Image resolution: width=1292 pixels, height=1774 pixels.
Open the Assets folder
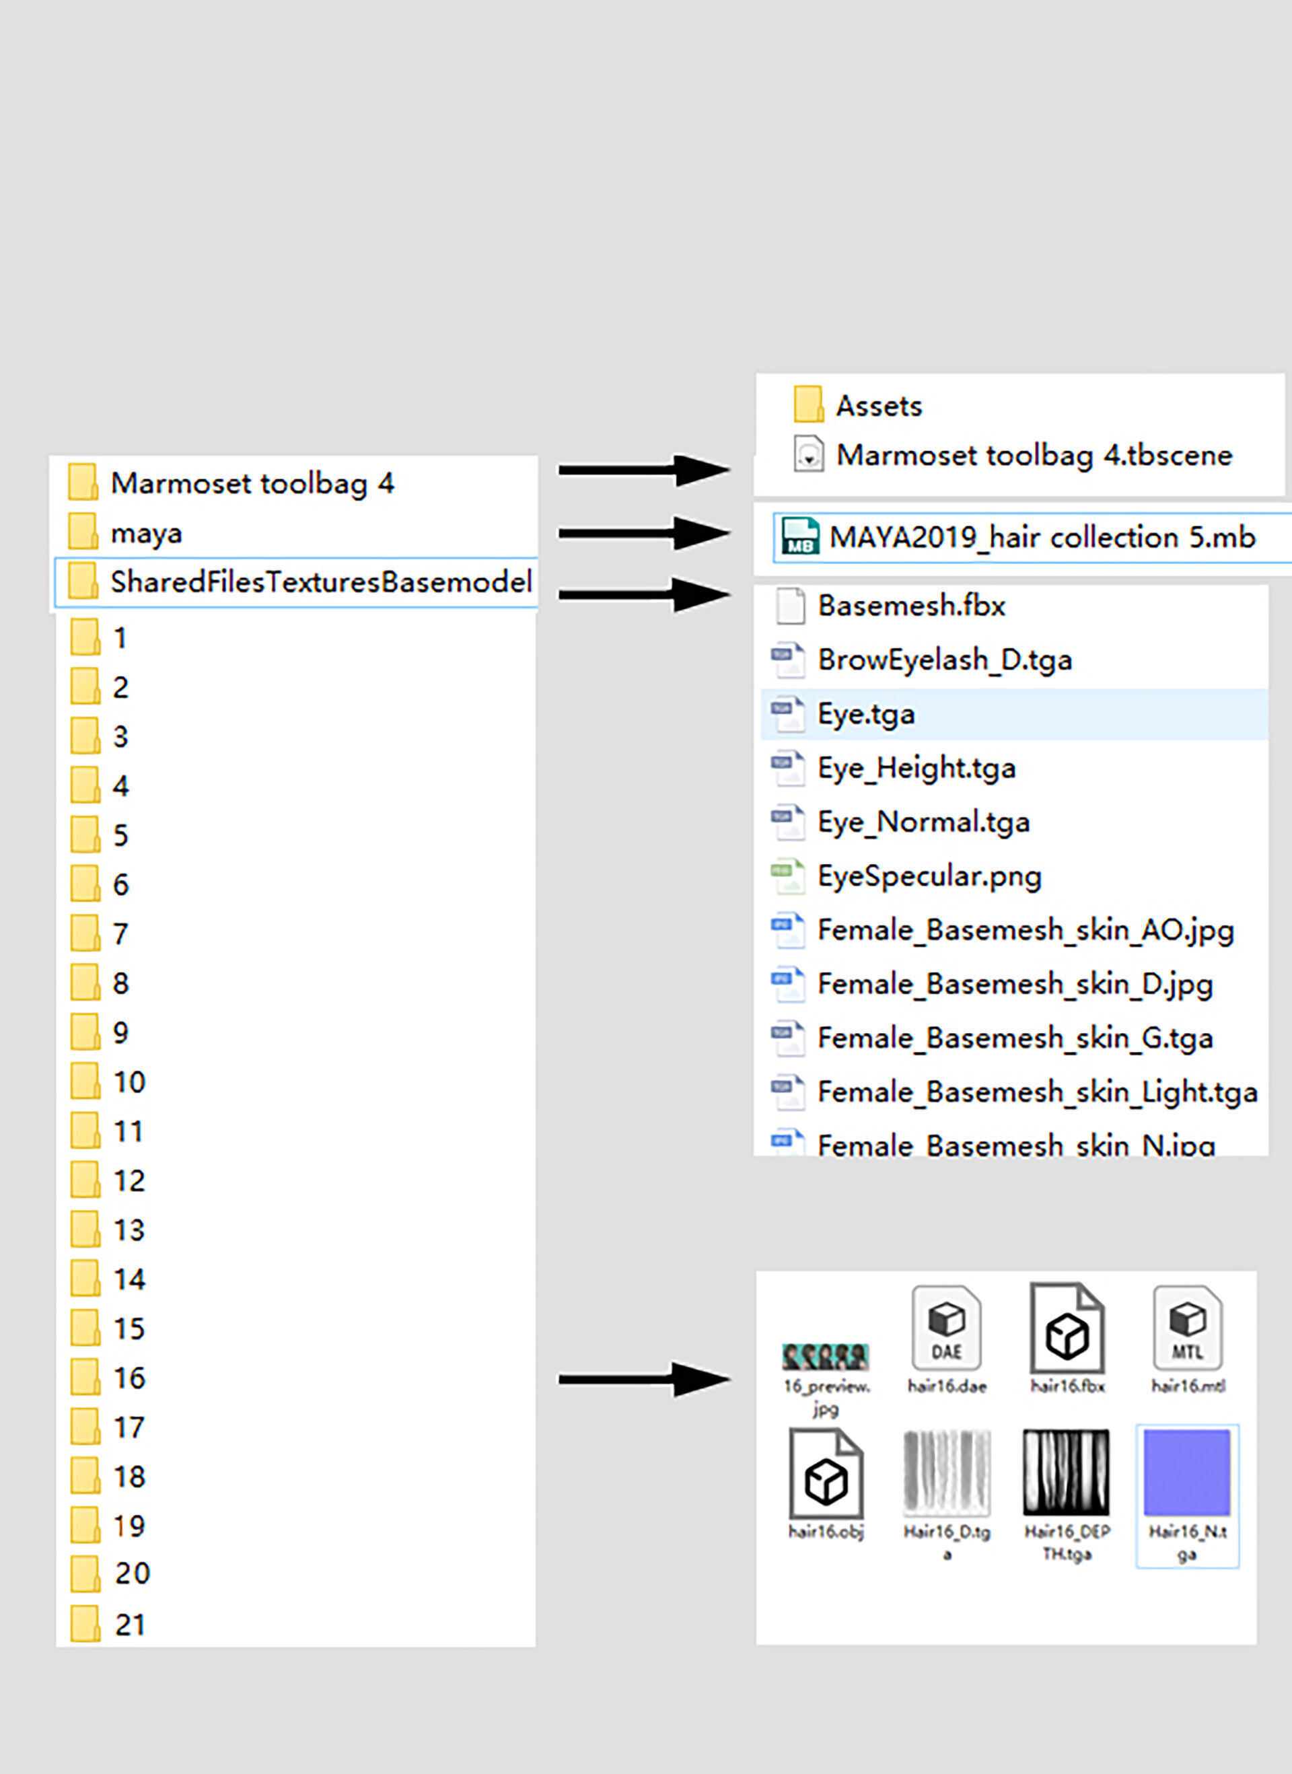pyautogui.click(x=878, y=406)
